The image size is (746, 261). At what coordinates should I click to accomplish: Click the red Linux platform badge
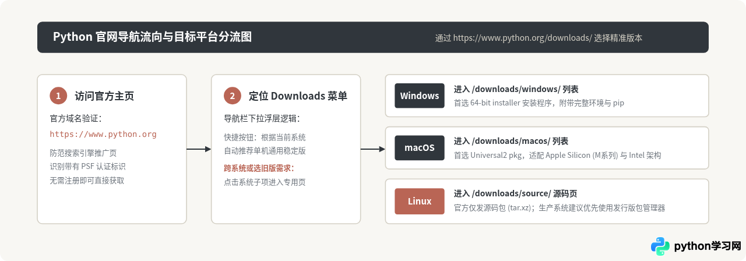420,201
